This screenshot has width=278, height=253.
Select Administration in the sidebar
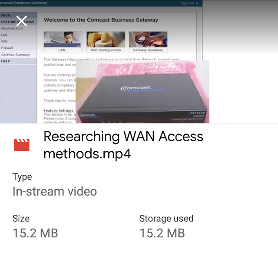pyautogui.click(x=12, y=28)
